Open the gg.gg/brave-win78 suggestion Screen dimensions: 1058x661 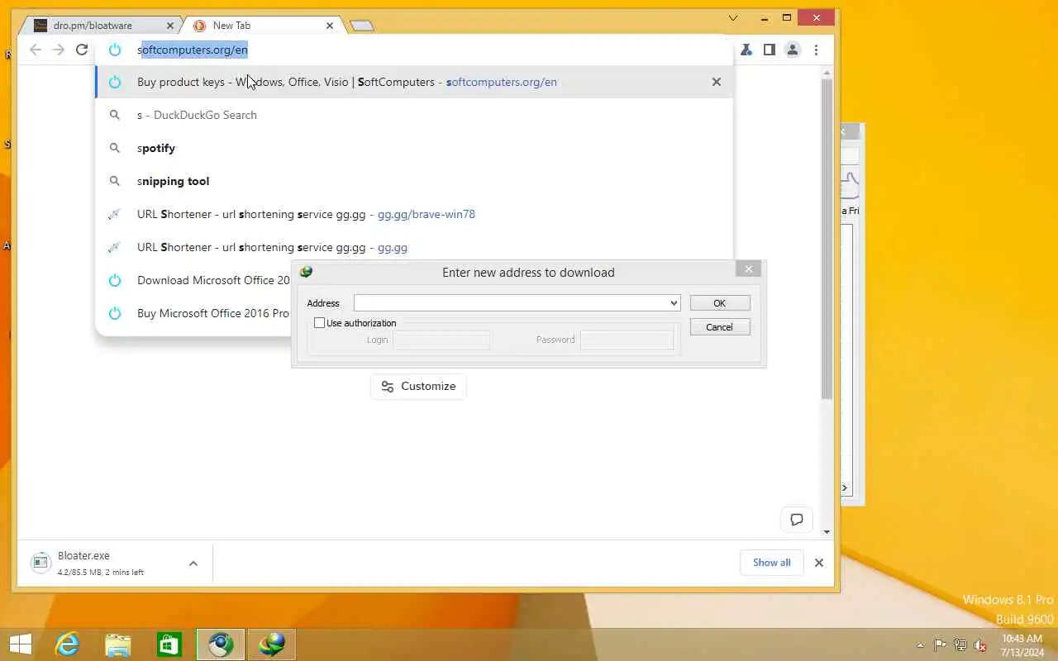(x=413, y=214)
